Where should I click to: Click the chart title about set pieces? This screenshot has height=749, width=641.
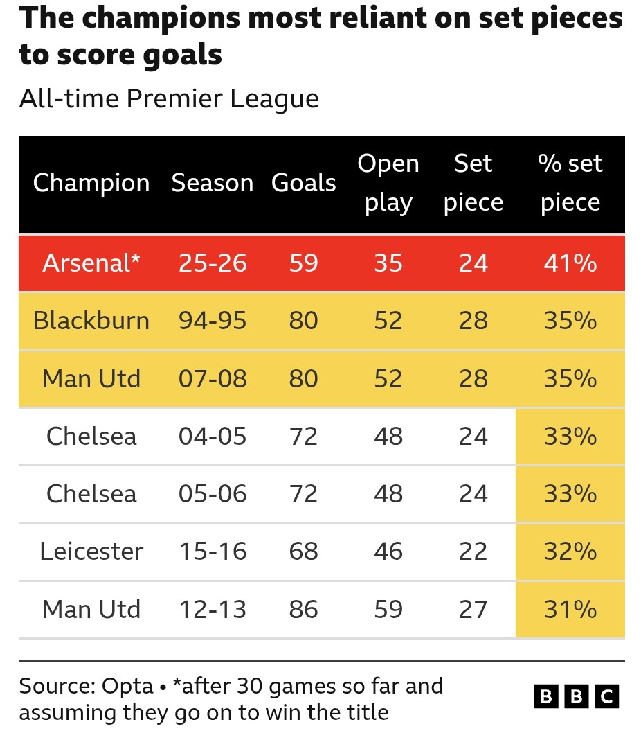pyautogui.click(x=320, y=36)
